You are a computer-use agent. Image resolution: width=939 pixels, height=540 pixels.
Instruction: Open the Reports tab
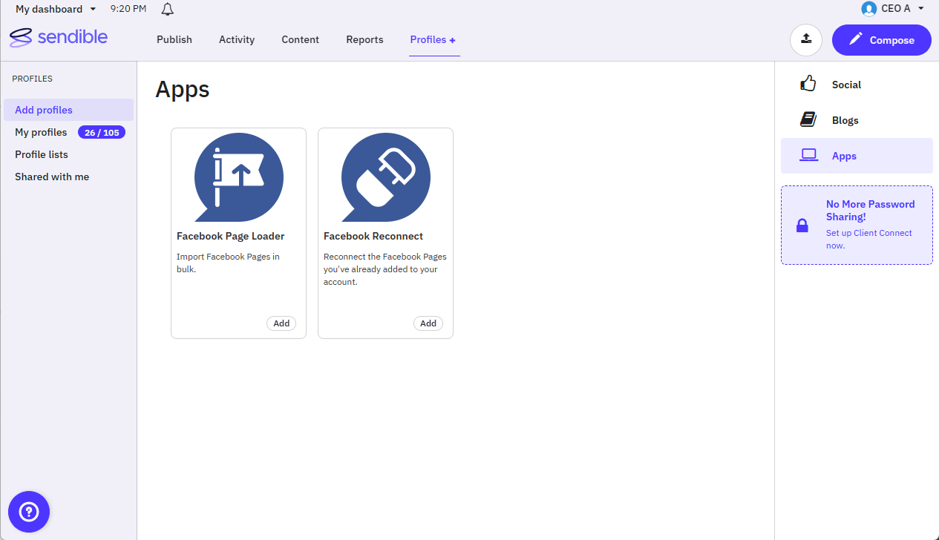(x=364, y=39)
